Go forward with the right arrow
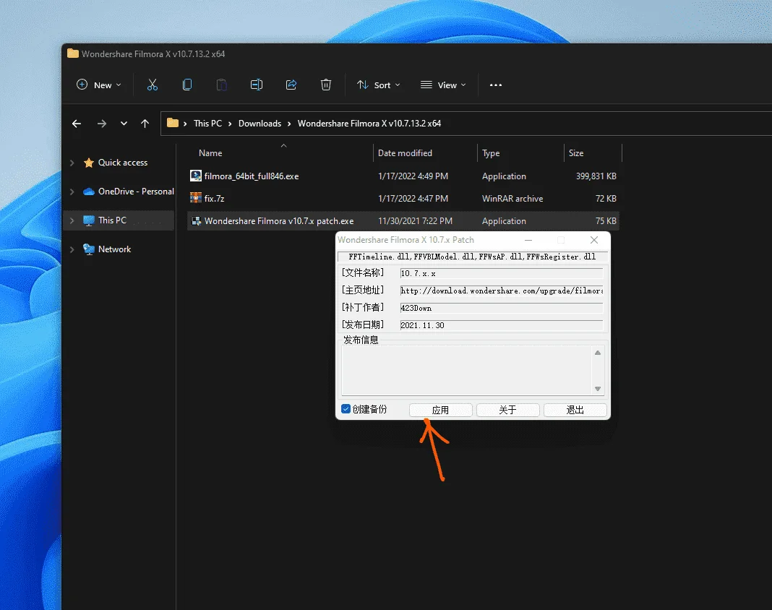This screenshot has height=610, width=772. point(102,124)
